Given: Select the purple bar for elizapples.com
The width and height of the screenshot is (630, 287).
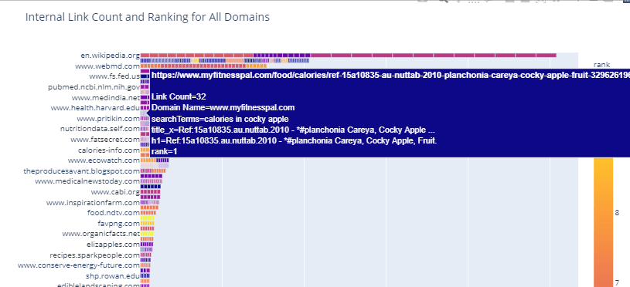Looking at the screenshot, I should 147,244.
